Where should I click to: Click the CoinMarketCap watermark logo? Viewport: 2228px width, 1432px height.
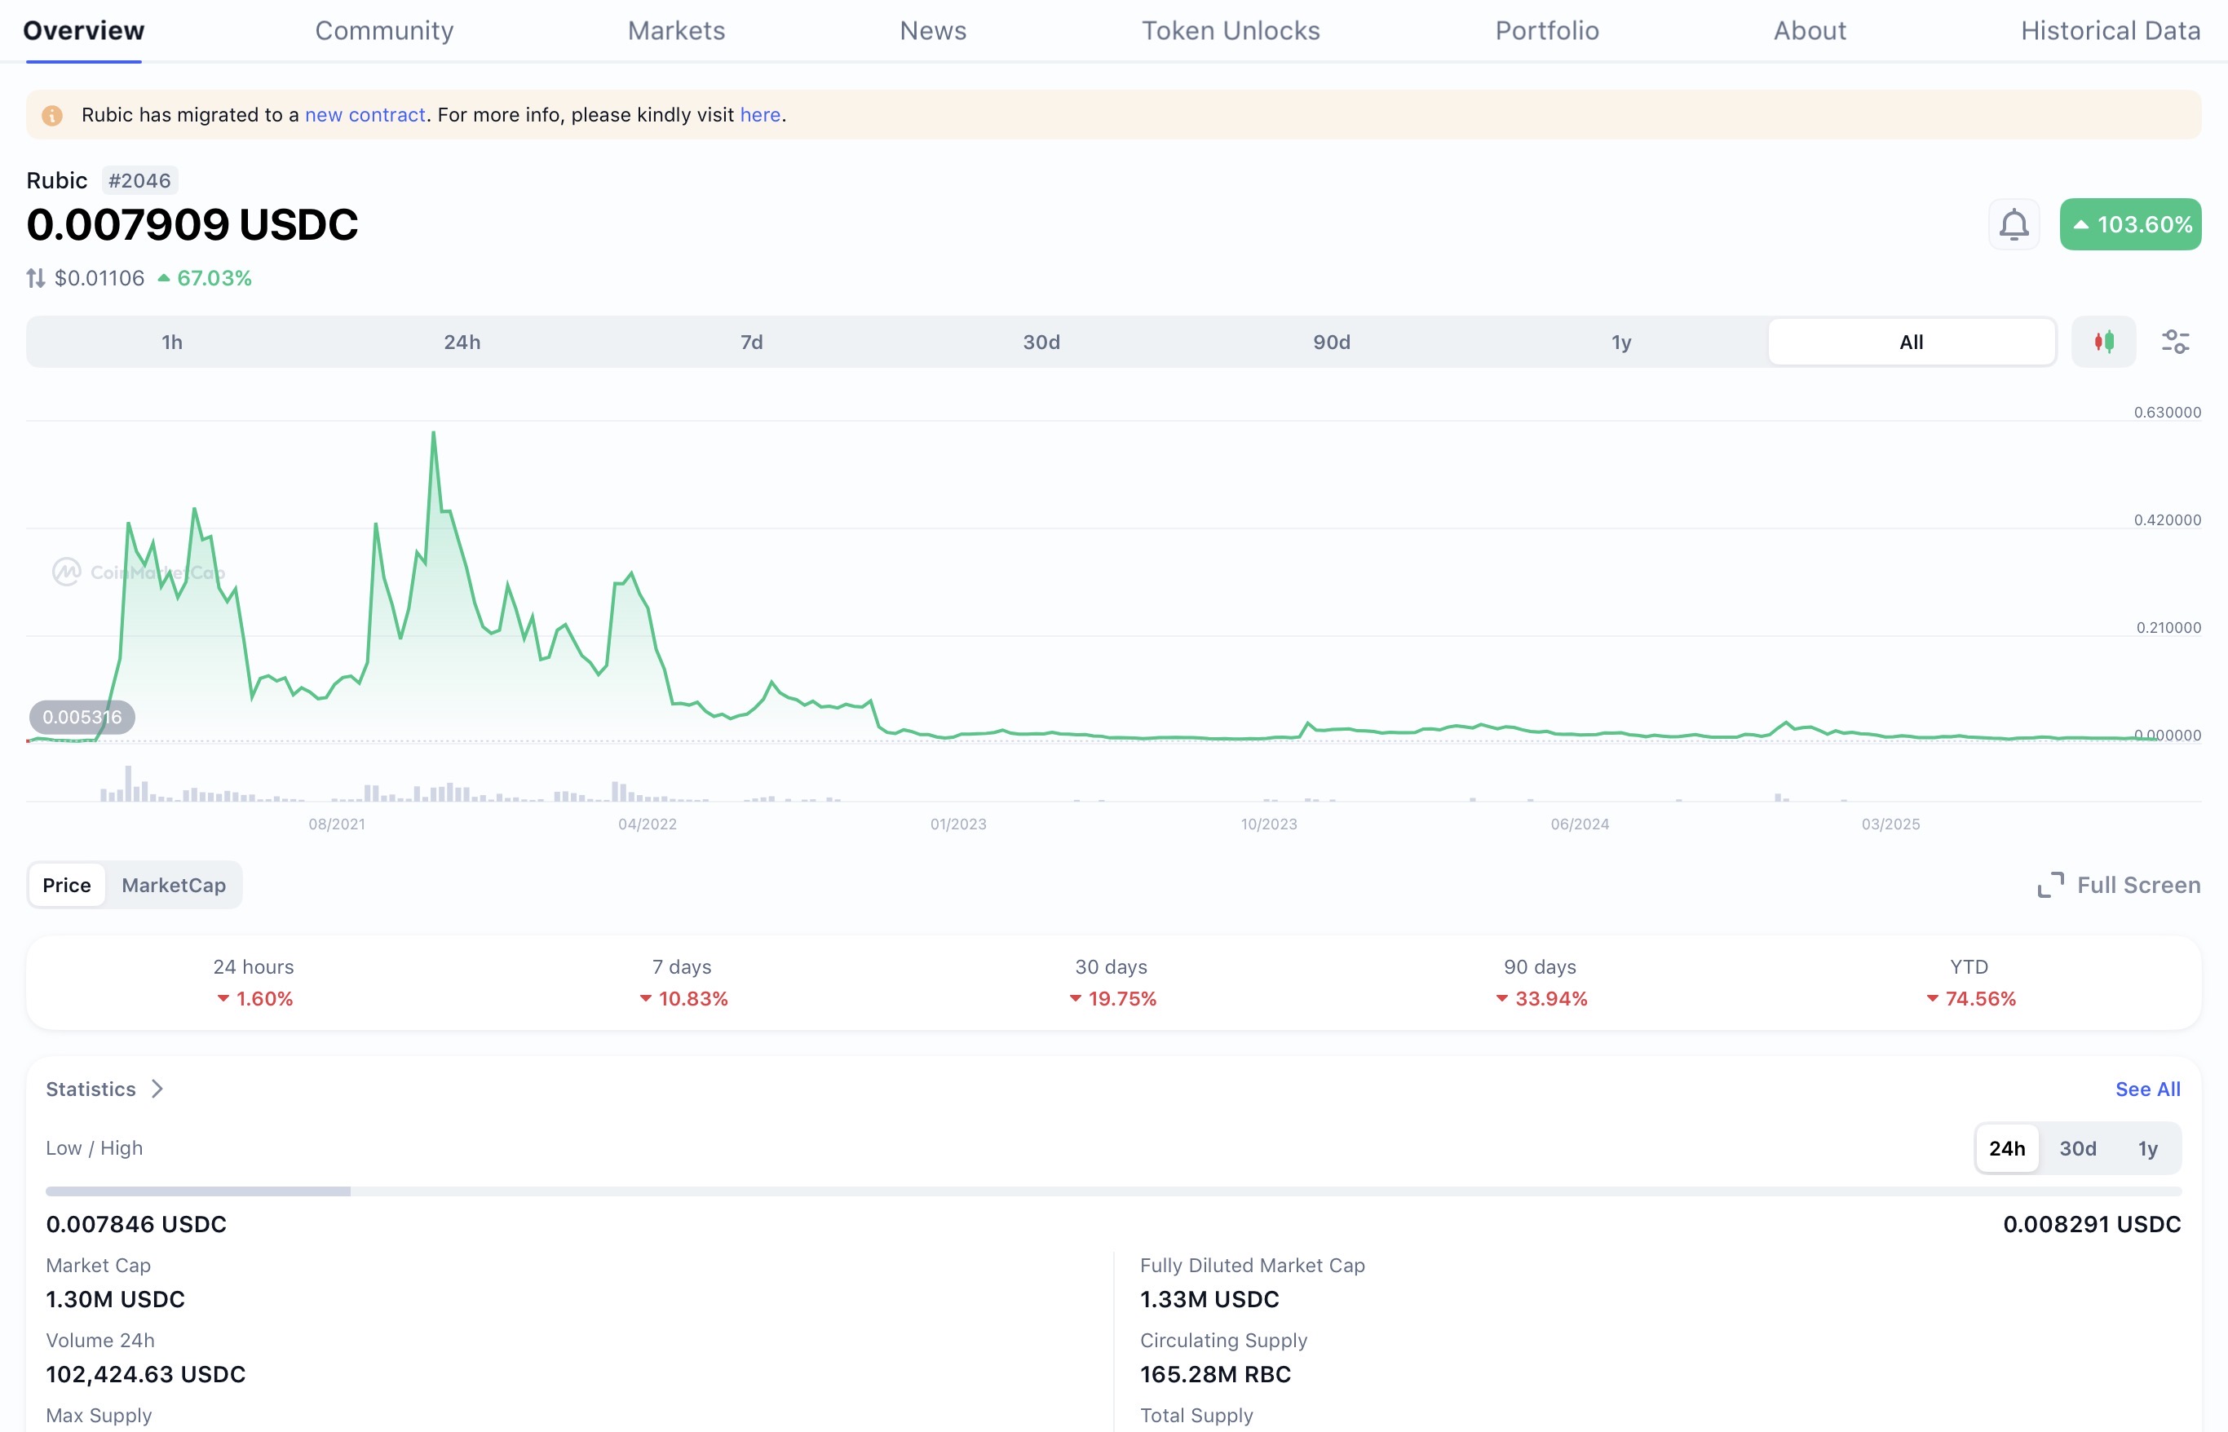[x=67, y=572]
